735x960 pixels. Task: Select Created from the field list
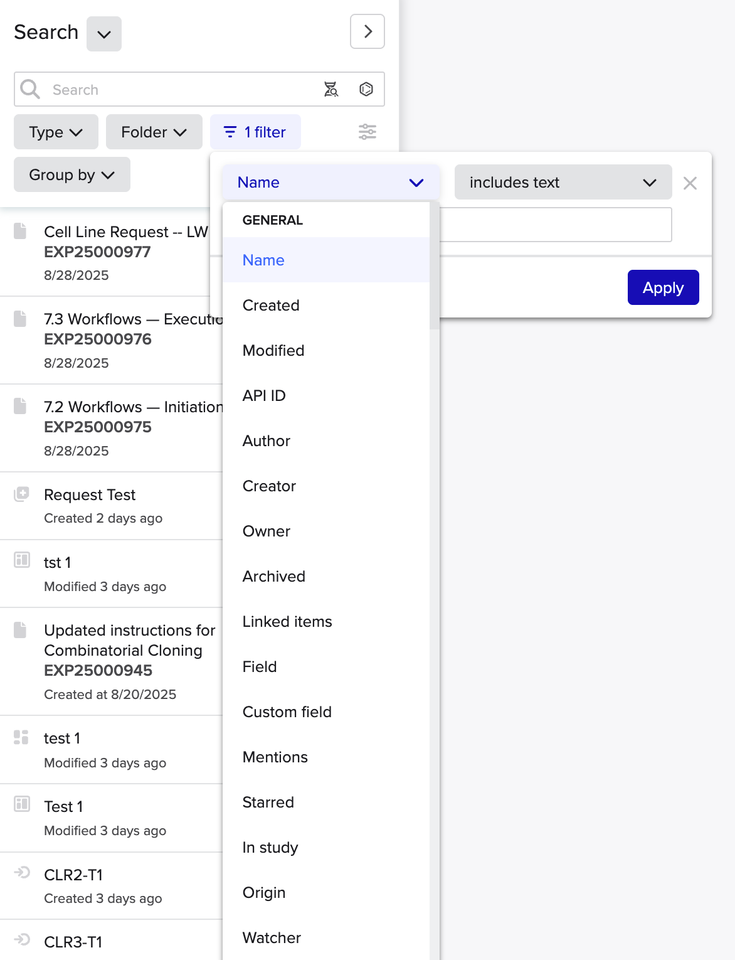point(271,306)
